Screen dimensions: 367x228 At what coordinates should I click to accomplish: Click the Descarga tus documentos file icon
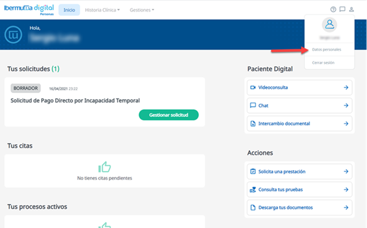(x=253, y=208)
